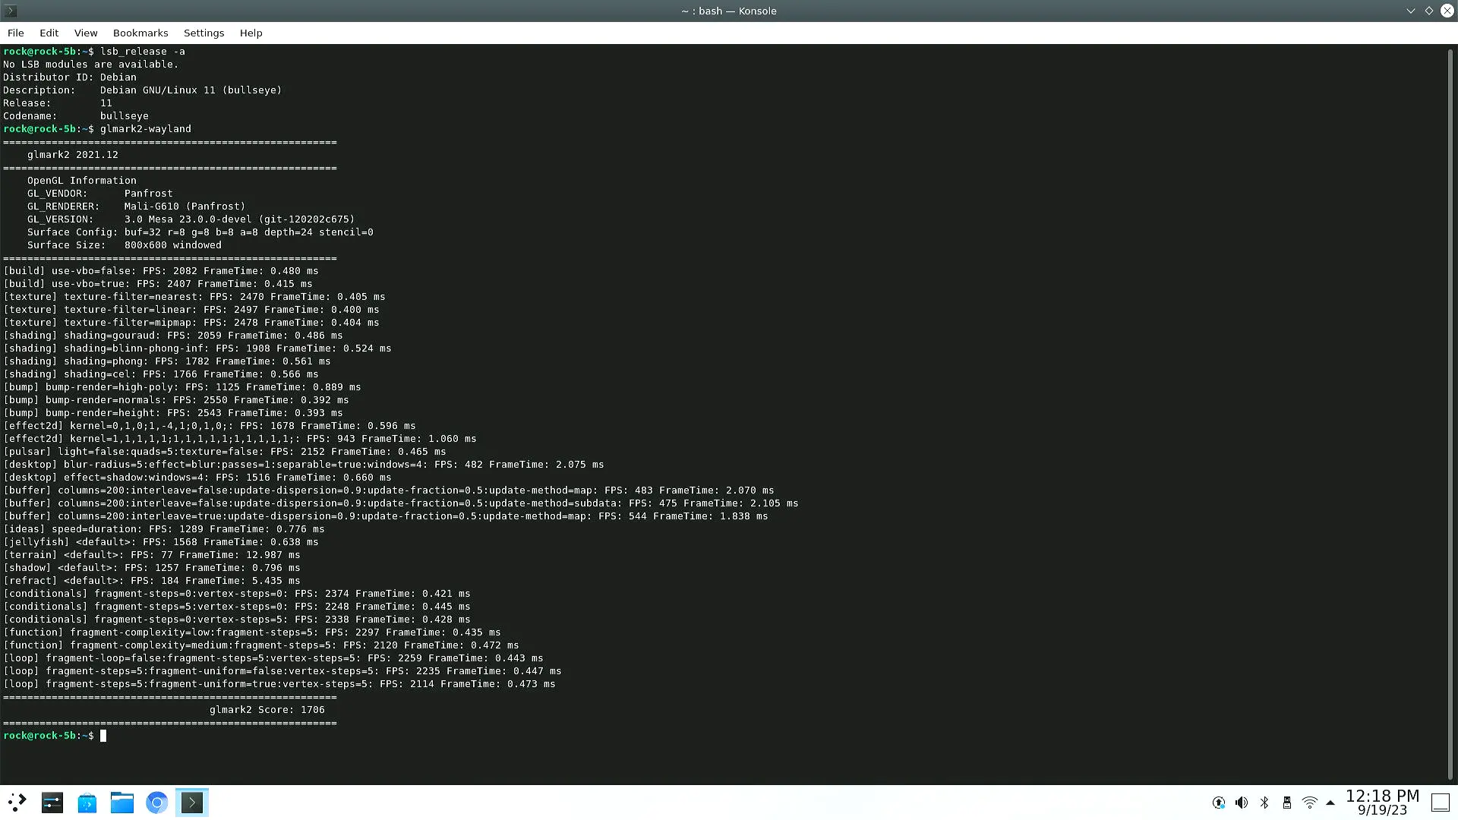Screen dimensions: 1458x820
Task: Open the Bluetooth tray icon
Action: click(x=1264, y=803)
